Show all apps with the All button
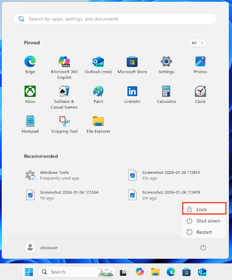 (x=198, y=43)
